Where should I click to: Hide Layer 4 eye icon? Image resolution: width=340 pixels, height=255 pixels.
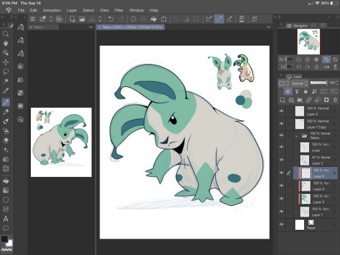281,186
